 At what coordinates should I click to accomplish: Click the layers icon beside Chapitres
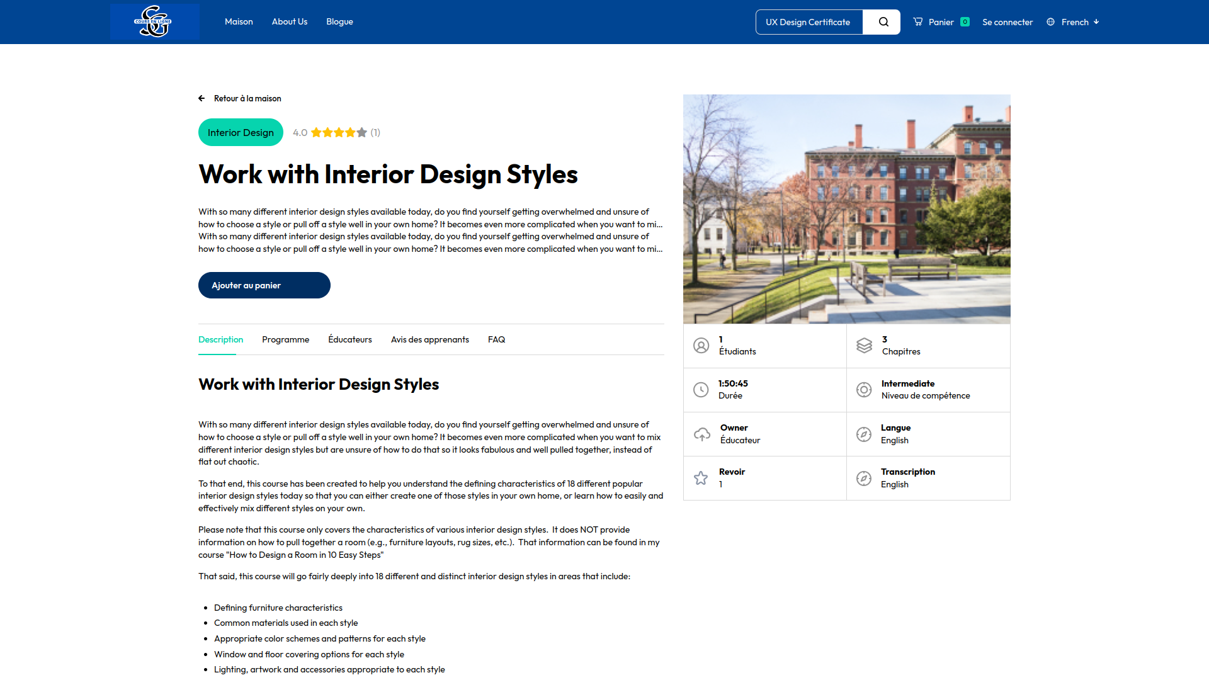pyautogui.click(x=864, y=346)
